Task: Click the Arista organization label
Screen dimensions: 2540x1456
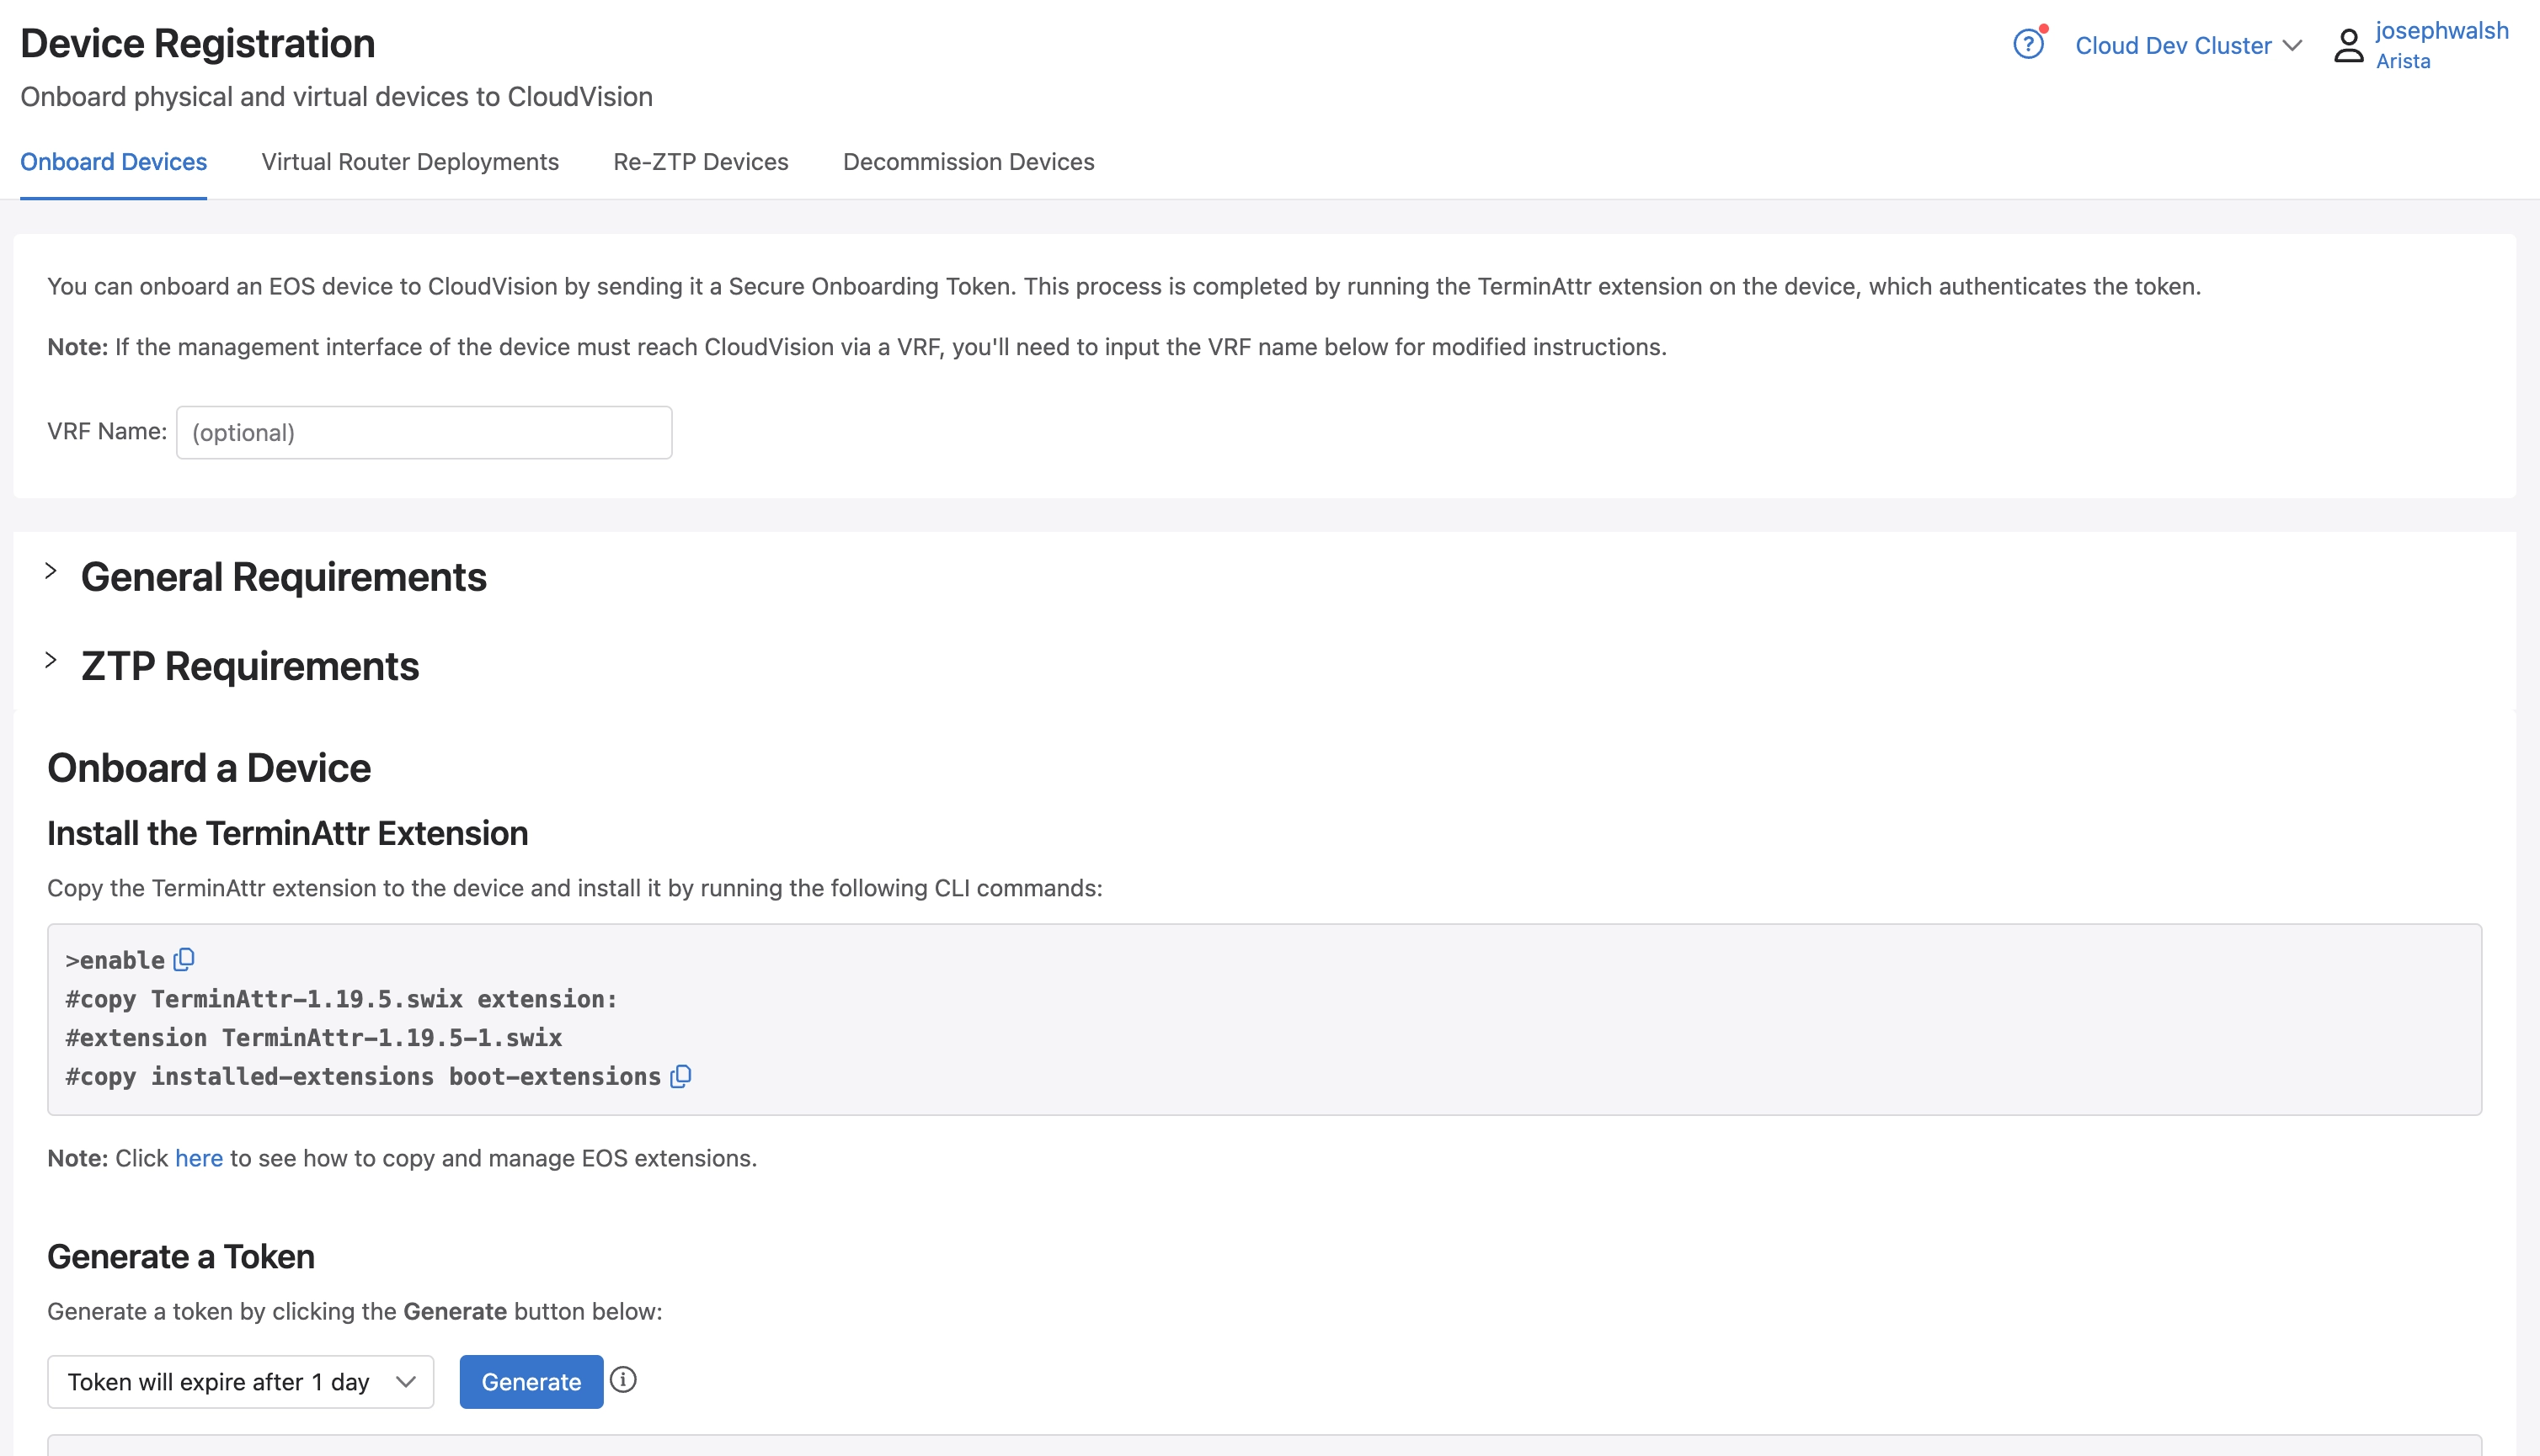Action: pos(2403,61)
